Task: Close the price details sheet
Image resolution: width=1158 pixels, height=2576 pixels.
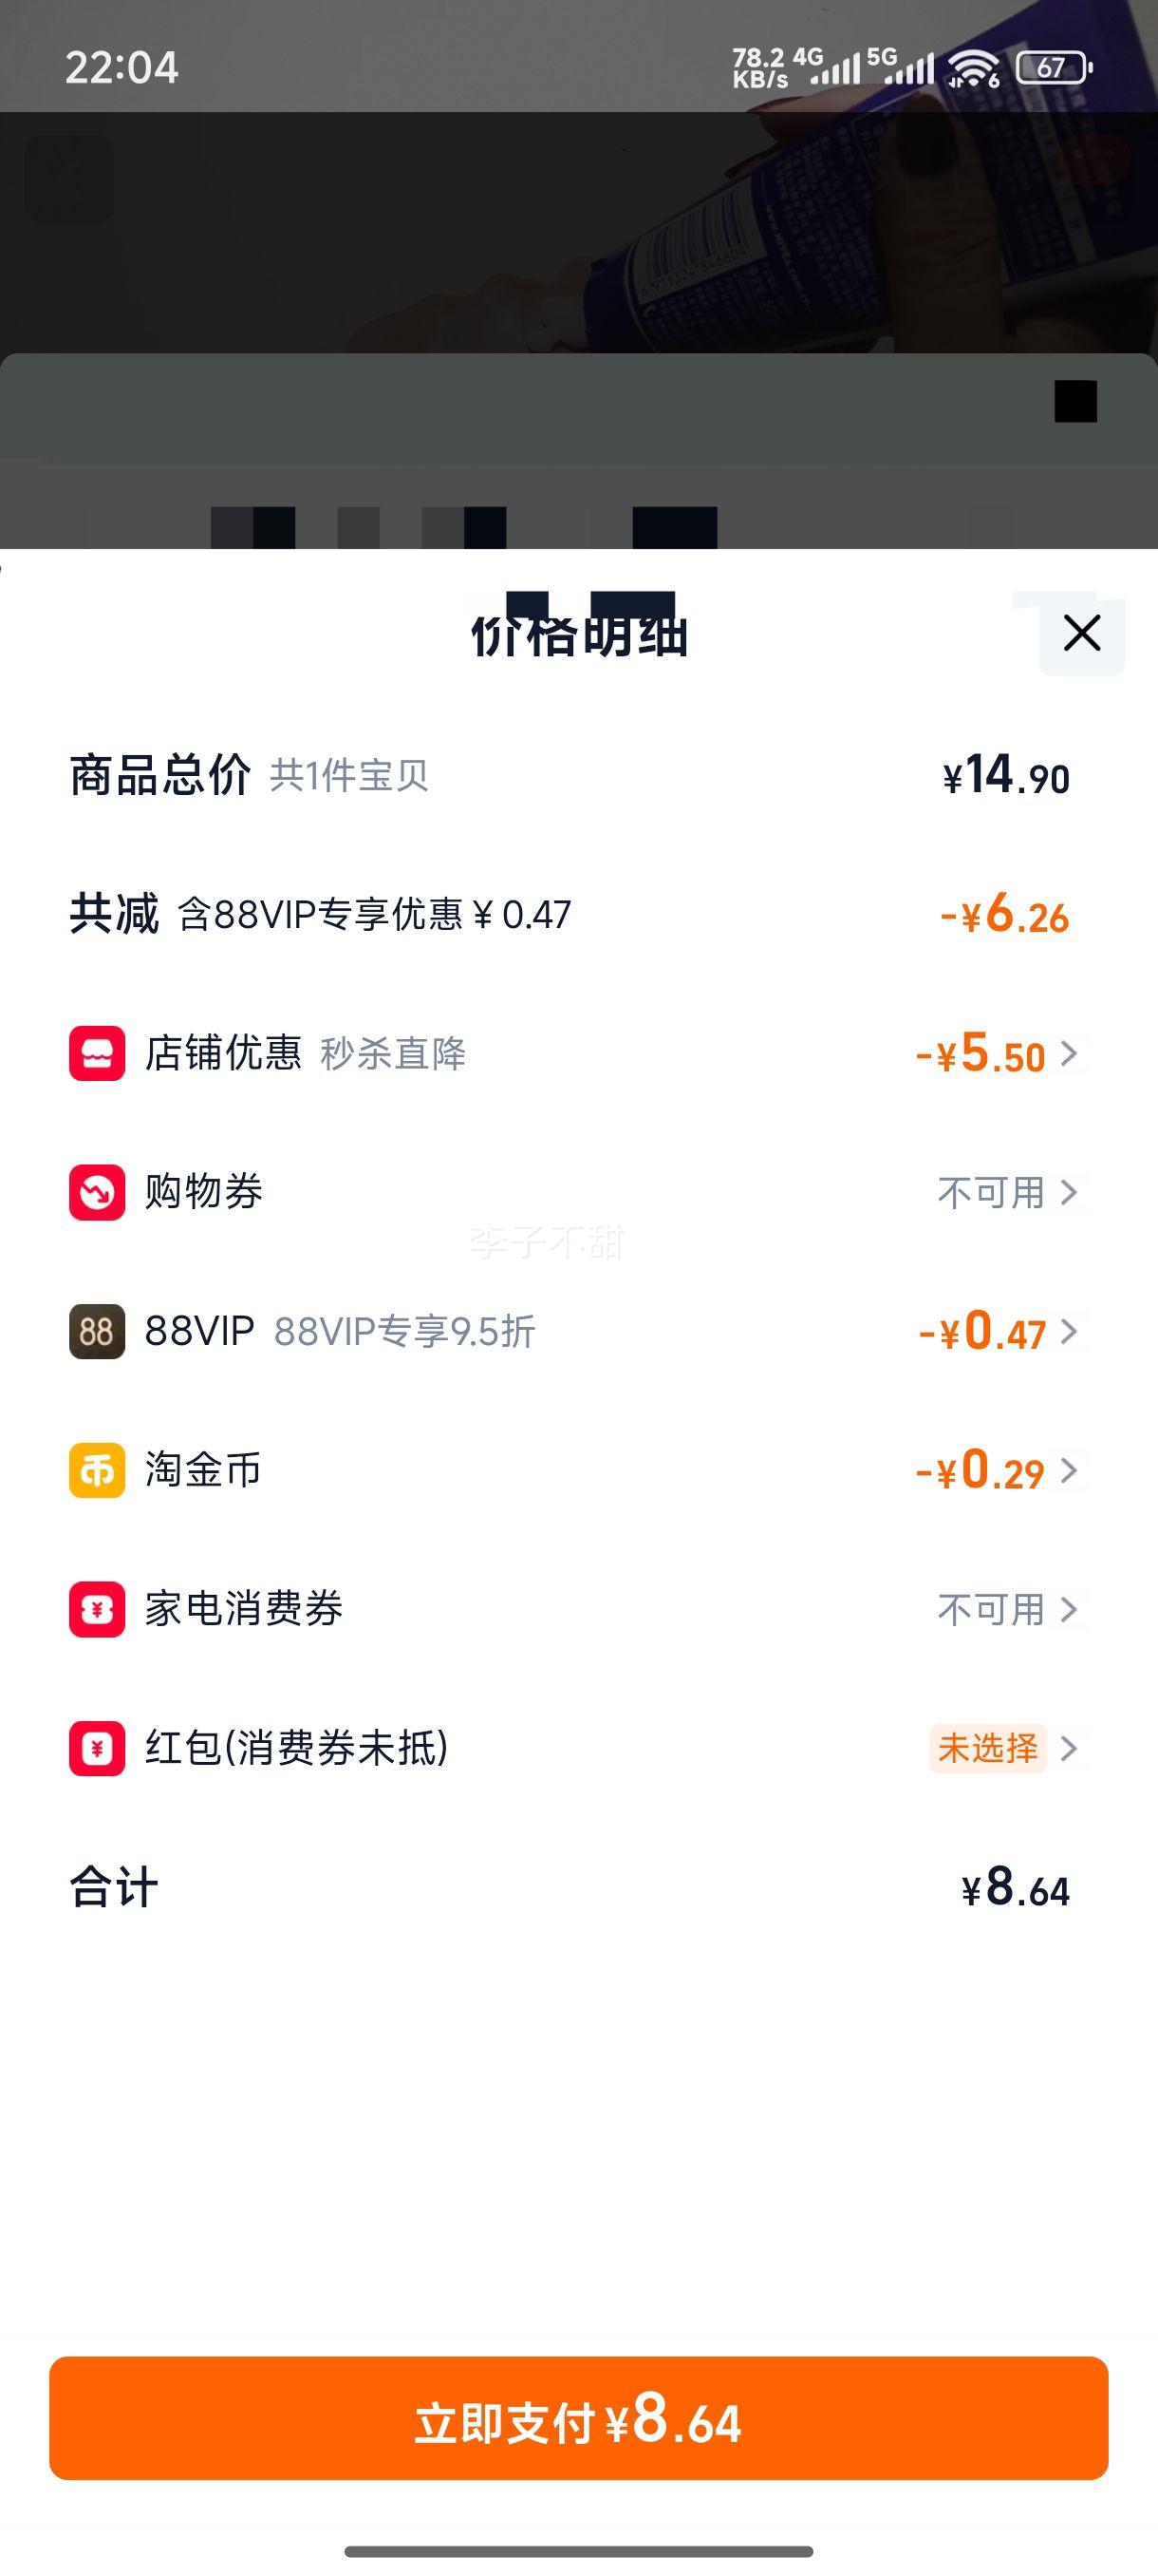Action: [x=1081, y=633]
